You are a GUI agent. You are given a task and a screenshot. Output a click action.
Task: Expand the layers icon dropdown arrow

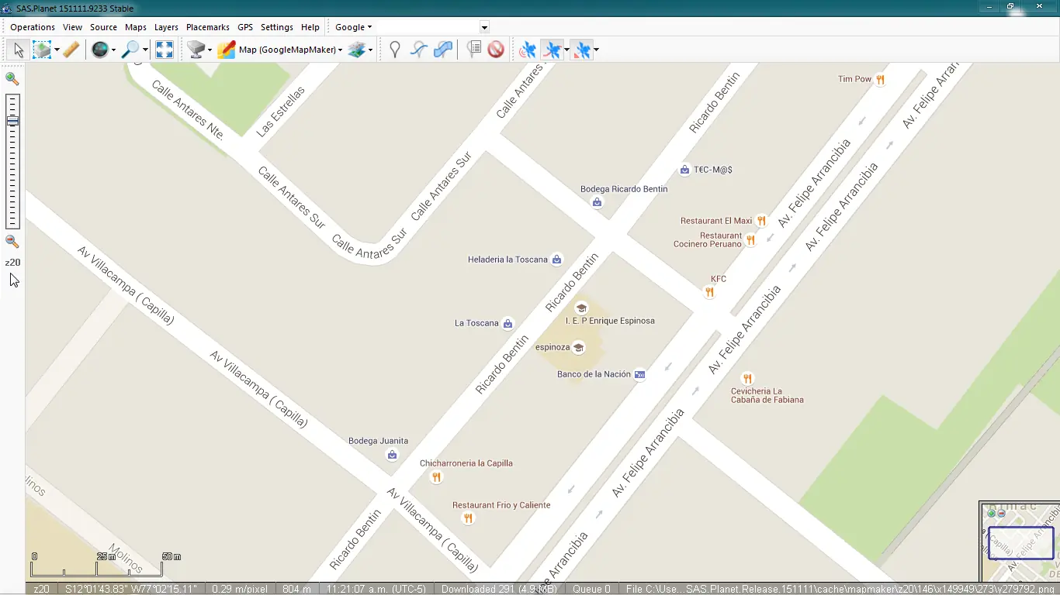[x=370, y=50]
